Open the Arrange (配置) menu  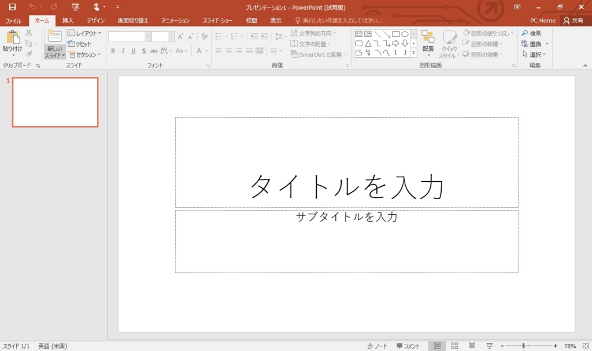(x=428, y=43)
